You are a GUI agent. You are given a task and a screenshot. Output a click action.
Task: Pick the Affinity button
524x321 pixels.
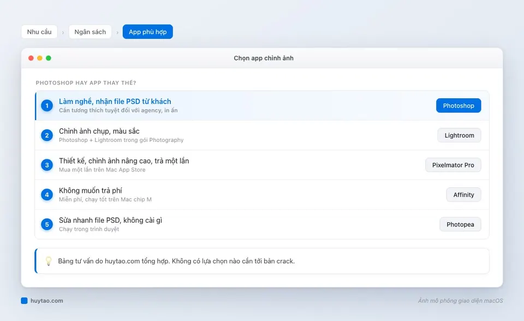tap(463, 194)
